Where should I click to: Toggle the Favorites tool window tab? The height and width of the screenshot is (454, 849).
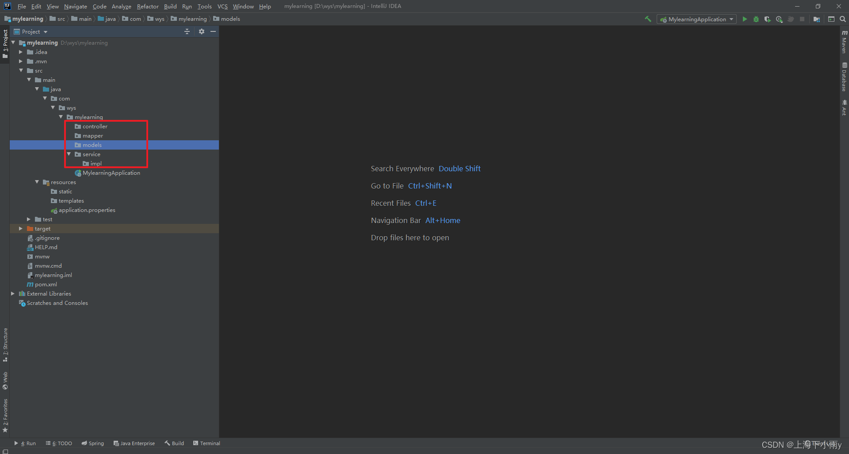pos(5,416)
